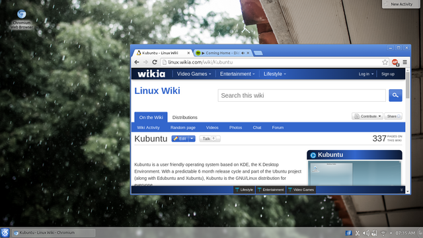The height and width of the screenshot is (238, 423).
Task: Open a new browser tab
Action: click(x=258, y=53)
